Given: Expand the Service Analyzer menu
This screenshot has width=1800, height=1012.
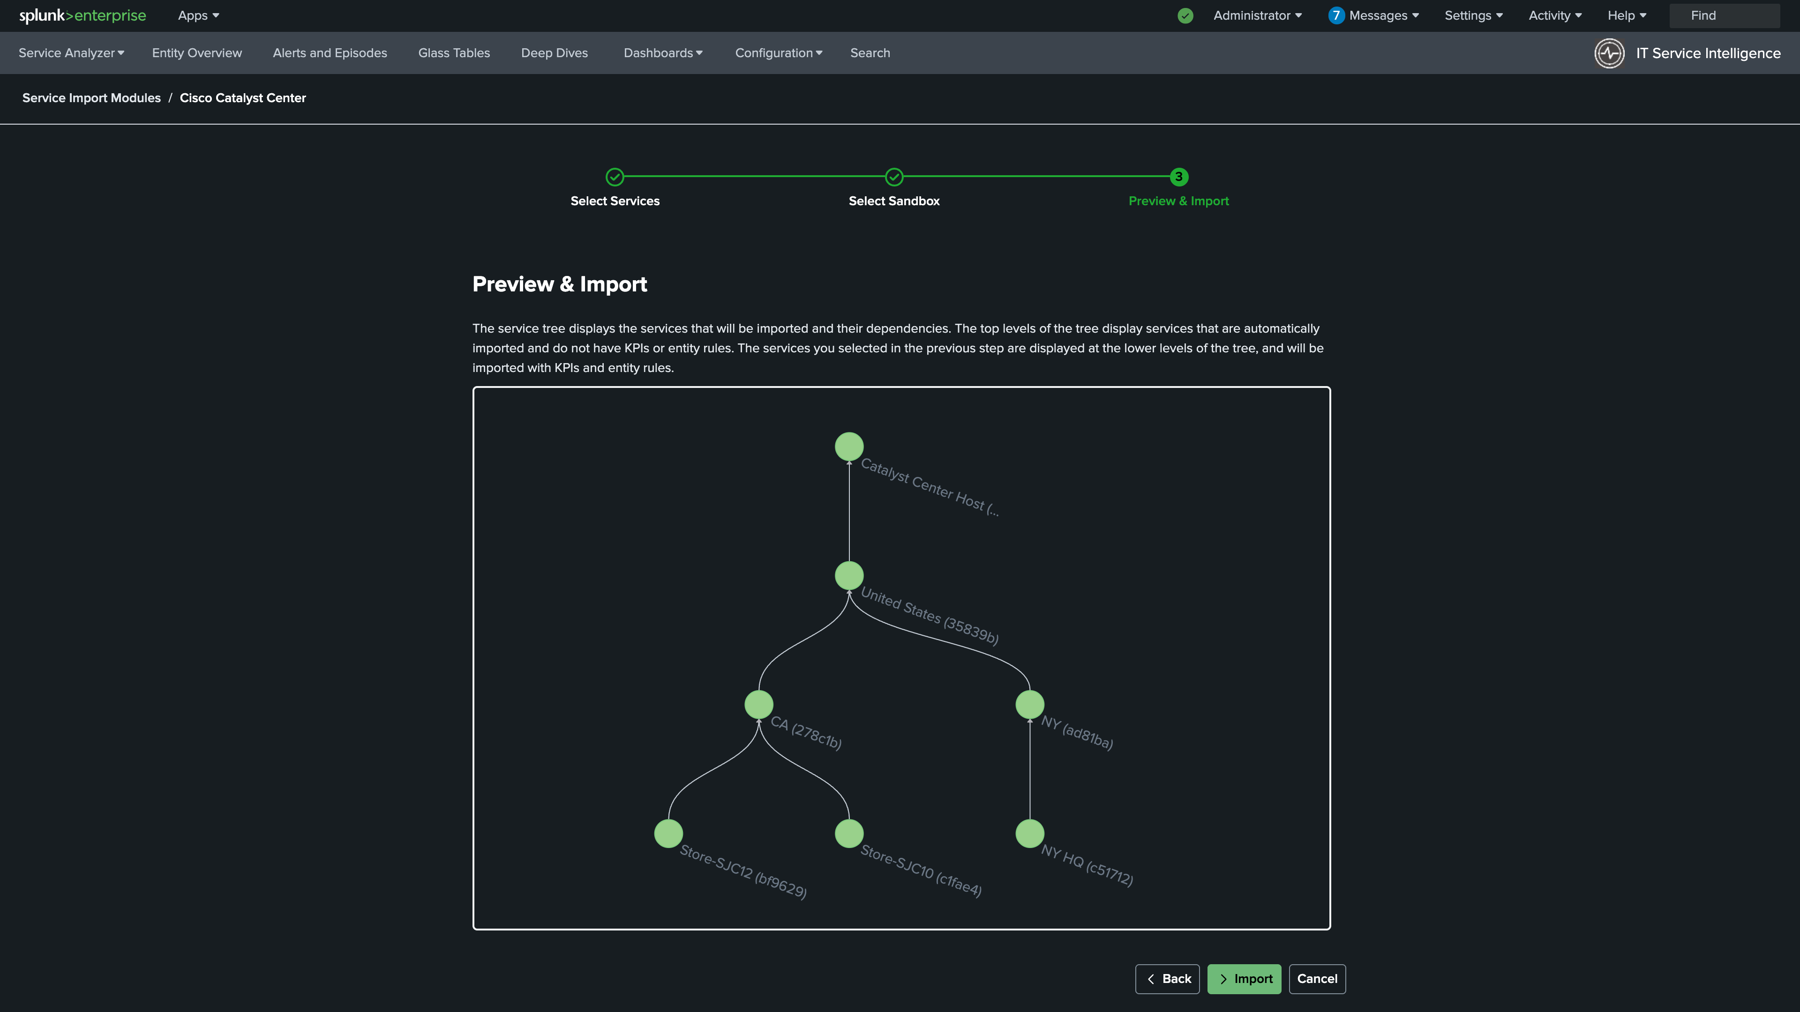Looking at the screenshot, I should 71,53.
